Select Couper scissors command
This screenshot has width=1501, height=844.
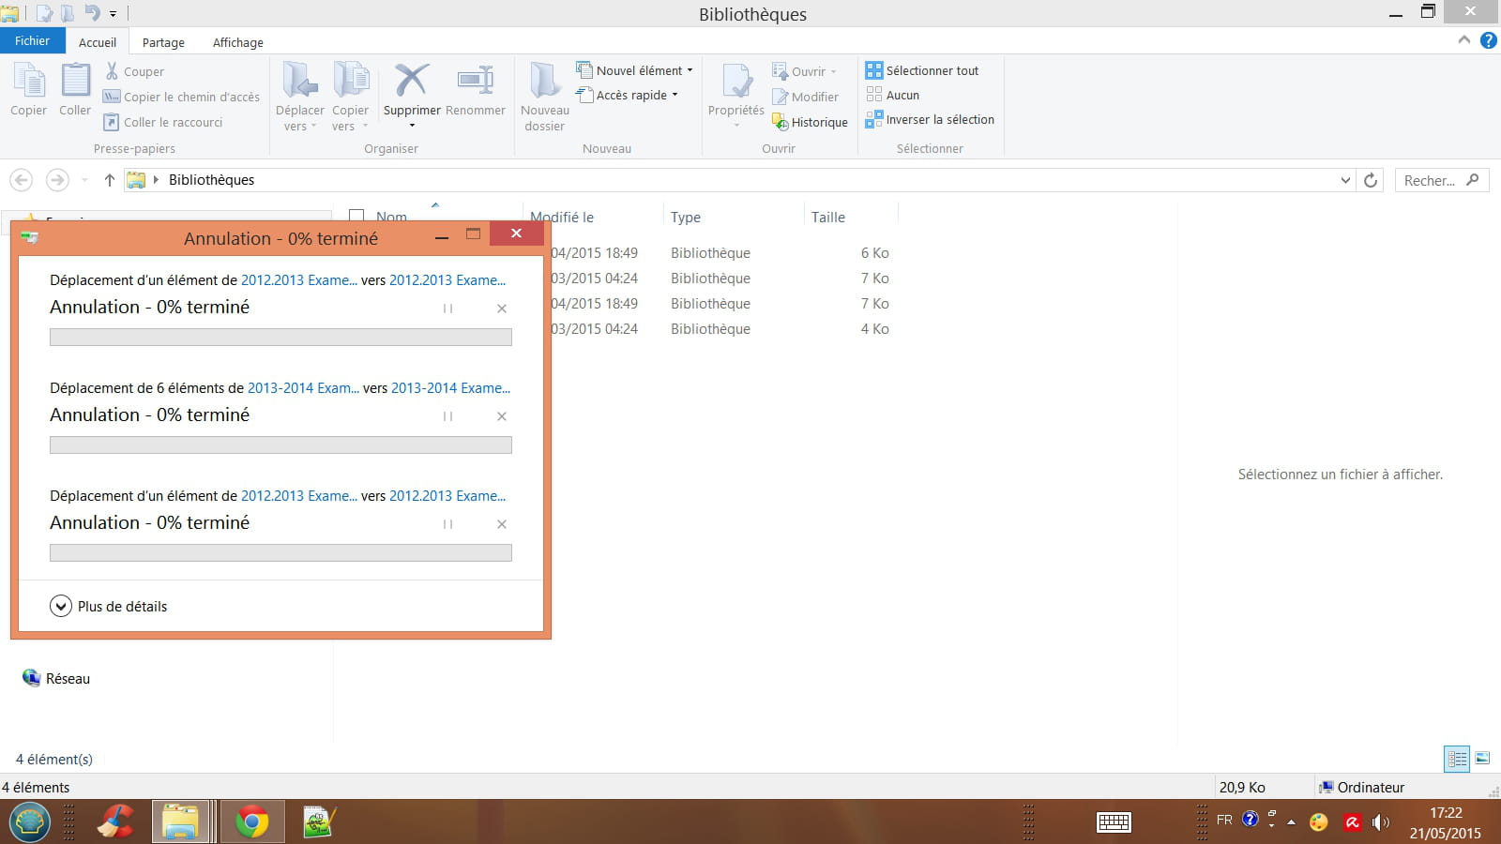(134, 71)
